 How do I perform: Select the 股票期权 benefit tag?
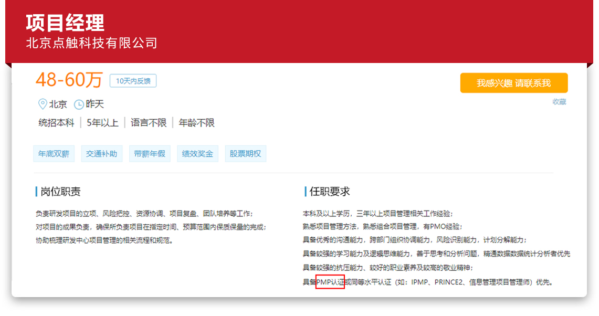(245, 154)
